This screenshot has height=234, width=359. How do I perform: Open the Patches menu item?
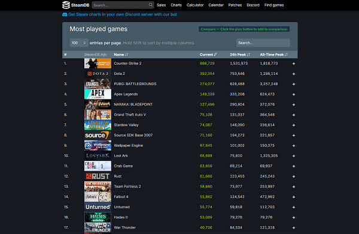[235, 5]
